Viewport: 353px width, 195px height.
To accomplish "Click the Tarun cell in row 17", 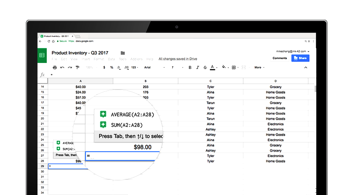I will [x=210, y=103].
